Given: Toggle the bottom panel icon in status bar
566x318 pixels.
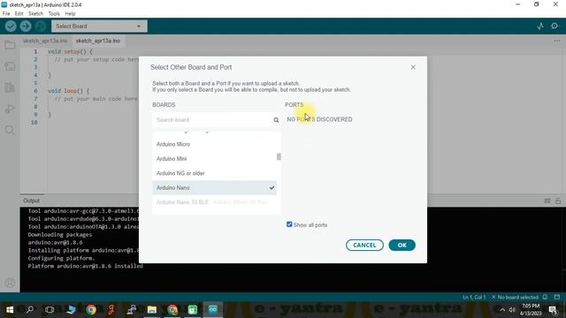Looking at the screenshot, I should pos(557,297).
